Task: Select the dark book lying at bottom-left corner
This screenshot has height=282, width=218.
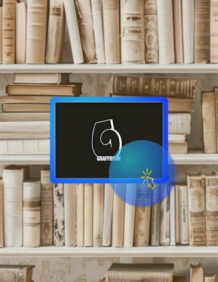Action: [17, 274]
